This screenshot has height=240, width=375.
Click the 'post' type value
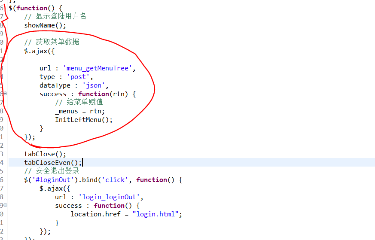pos(78,77)
